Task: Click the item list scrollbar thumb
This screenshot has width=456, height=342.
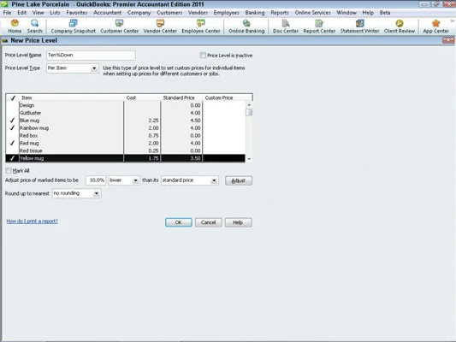Action: [x=249, y=112]
